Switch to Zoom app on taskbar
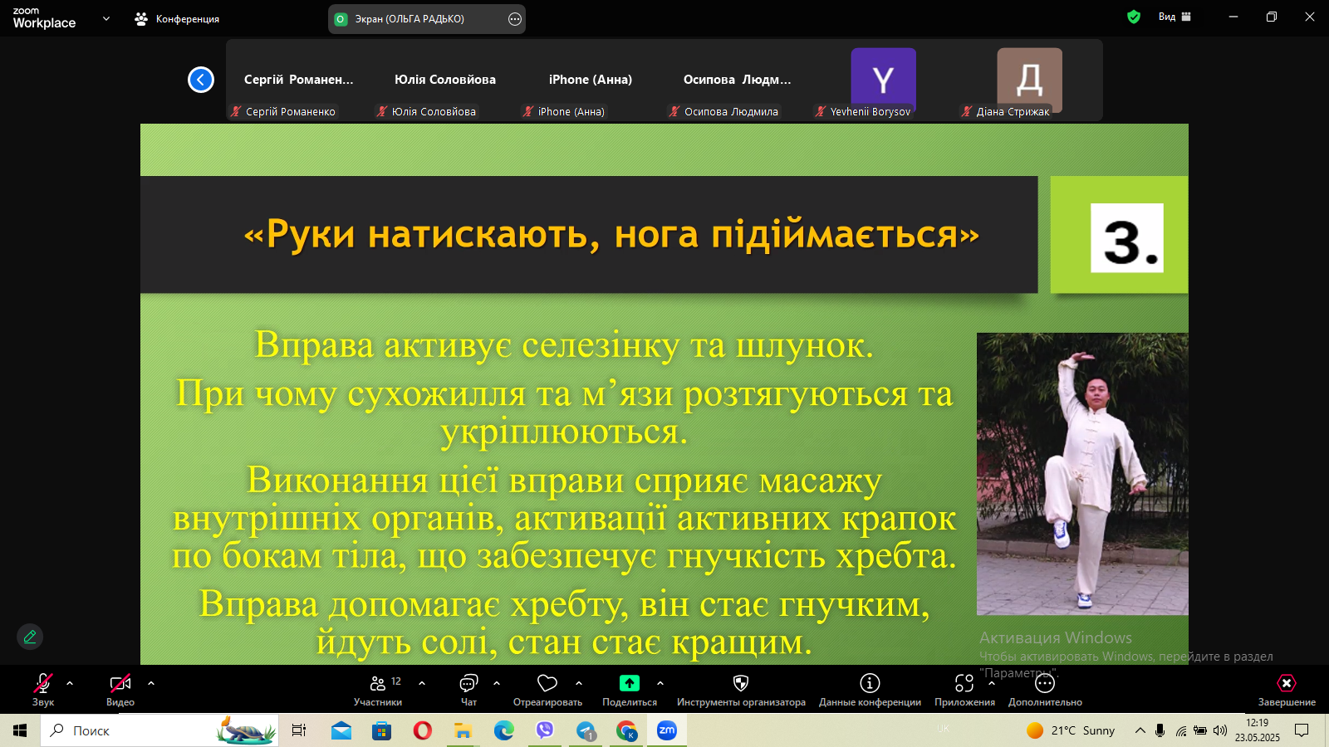This screenshot has width=1329, height=747. tap(667, 730)
